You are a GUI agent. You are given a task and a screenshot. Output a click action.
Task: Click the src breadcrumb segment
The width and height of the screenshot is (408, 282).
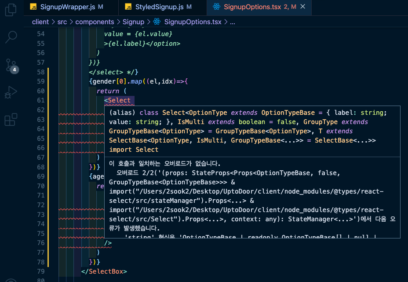(62, 22)
